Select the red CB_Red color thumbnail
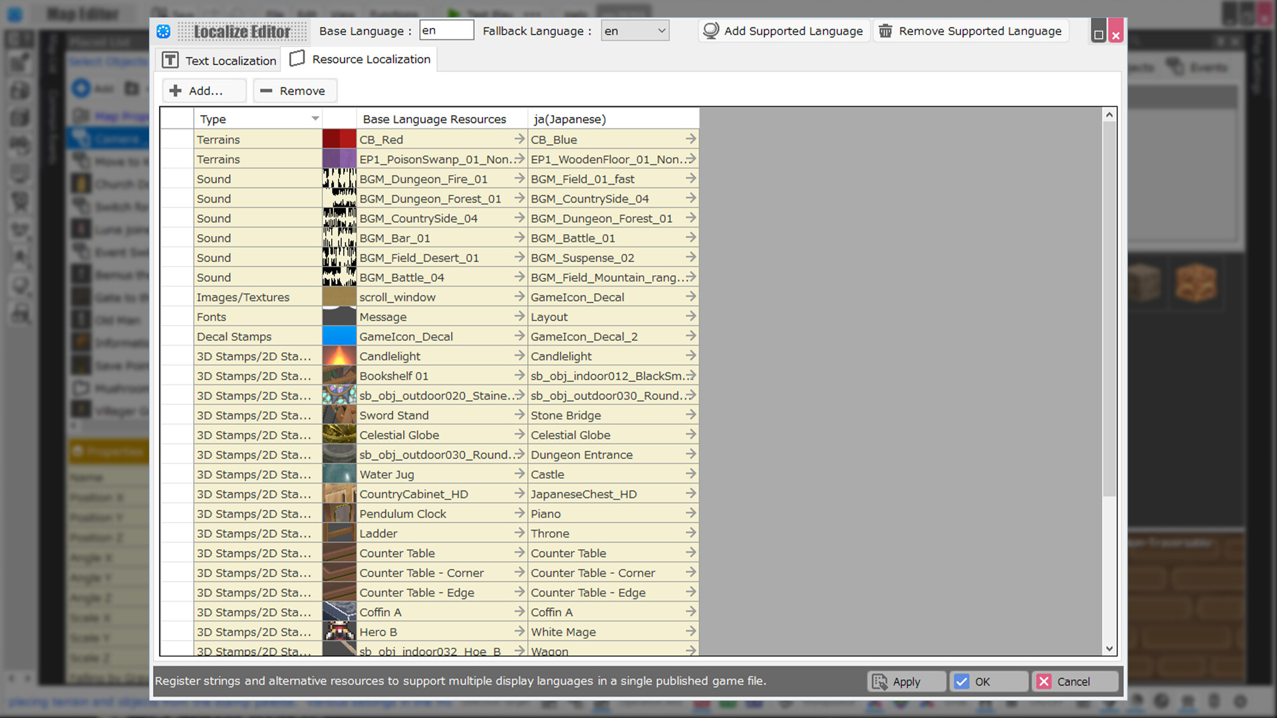This screenshot has width=1277, height=718. pyautogui.click(x=339, y=138)
